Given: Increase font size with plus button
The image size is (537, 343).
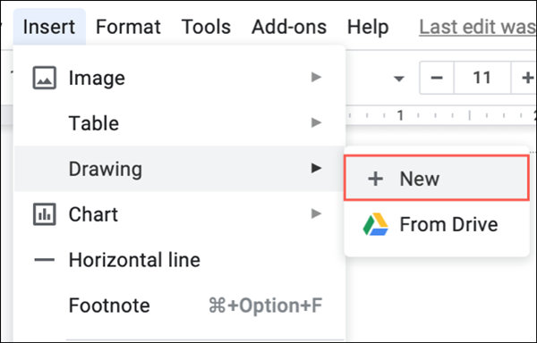Looking at the screenshot, I should coord(524,78).
